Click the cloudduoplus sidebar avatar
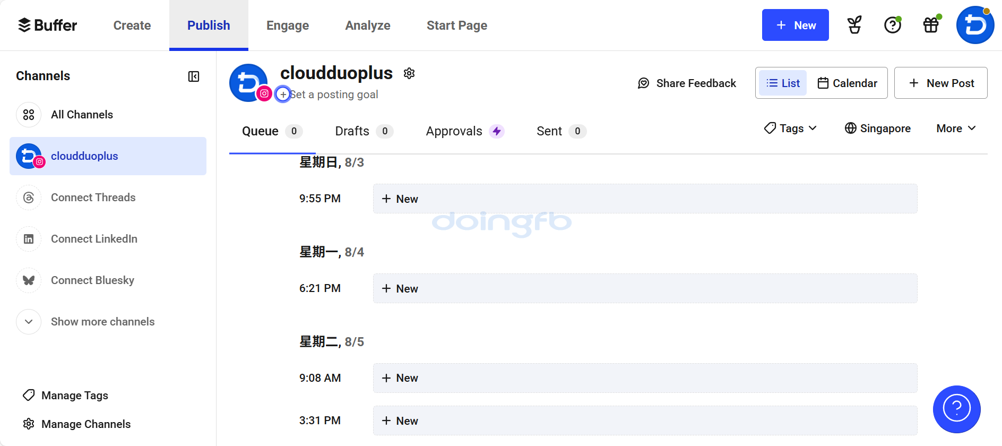The image size is (1002, 446). click(29, 156)
